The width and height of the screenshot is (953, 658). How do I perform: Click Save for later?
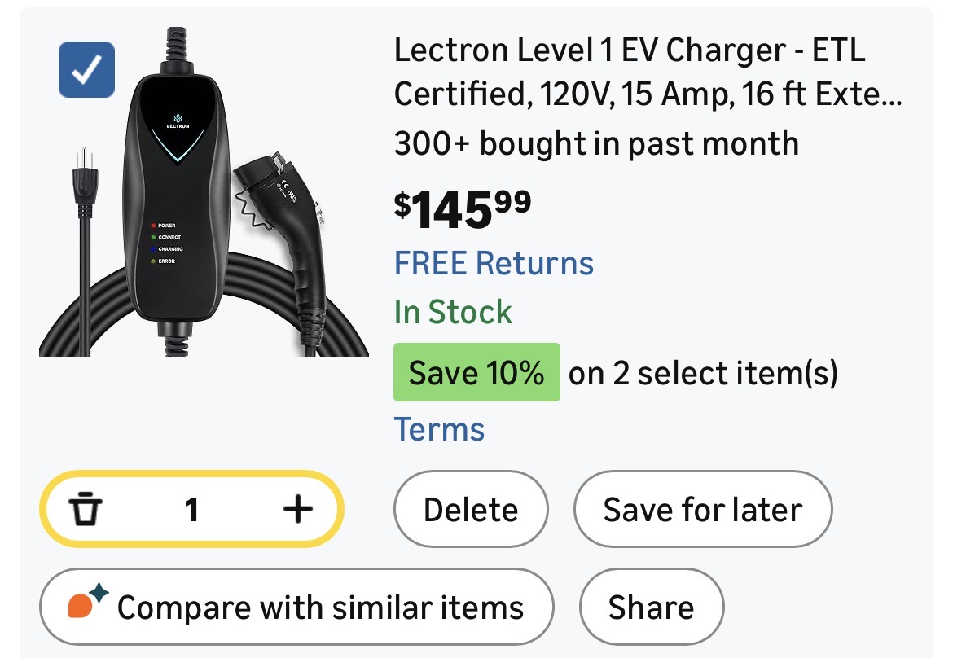(x=702, y=510)
